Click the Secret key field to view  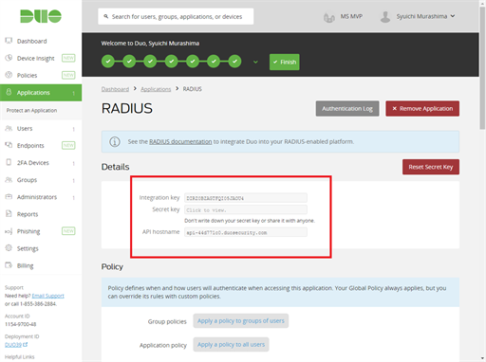[x=246, y=209]
